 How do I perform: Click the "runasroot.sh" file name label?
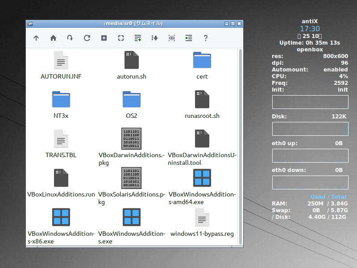[x=202, y=116]
